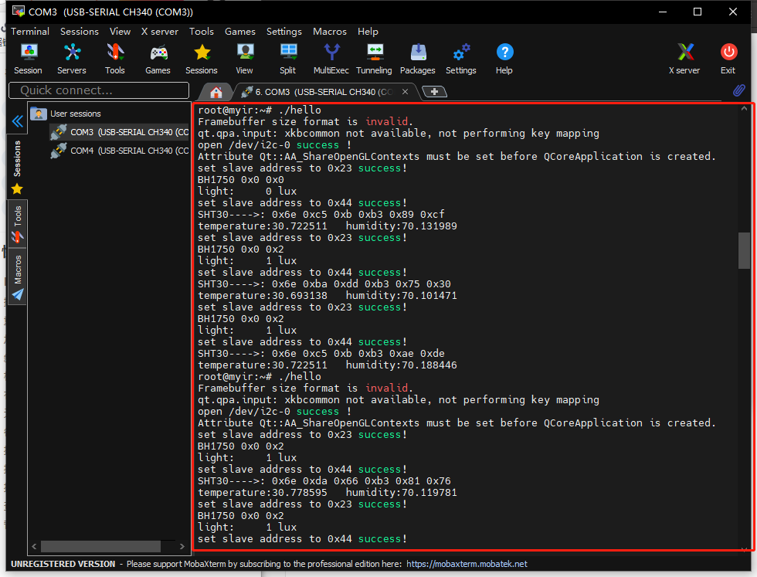
Task: Open the Sessions menu
Action: tap(79, 32)
